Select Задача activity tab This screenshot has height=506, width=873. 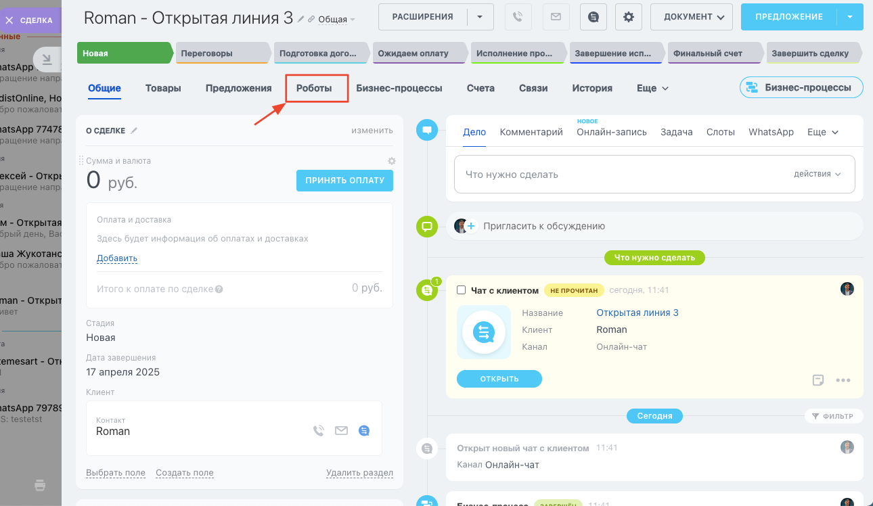tap(677, 132)
